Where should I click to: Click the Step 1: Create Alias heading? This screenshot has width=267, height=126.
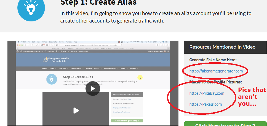pyautogui.click(x=98, y=2)
